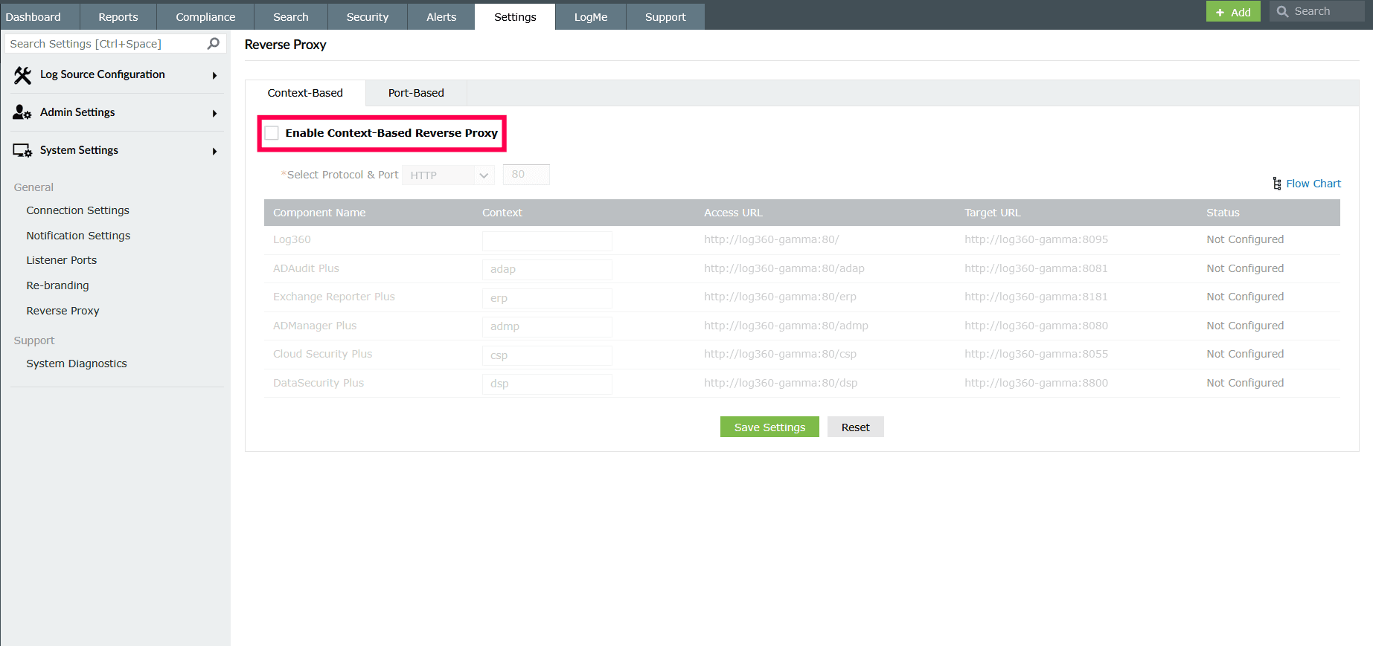Open the LogMe tab
This screenshot has width=1373, height=646.
[591, 16]
